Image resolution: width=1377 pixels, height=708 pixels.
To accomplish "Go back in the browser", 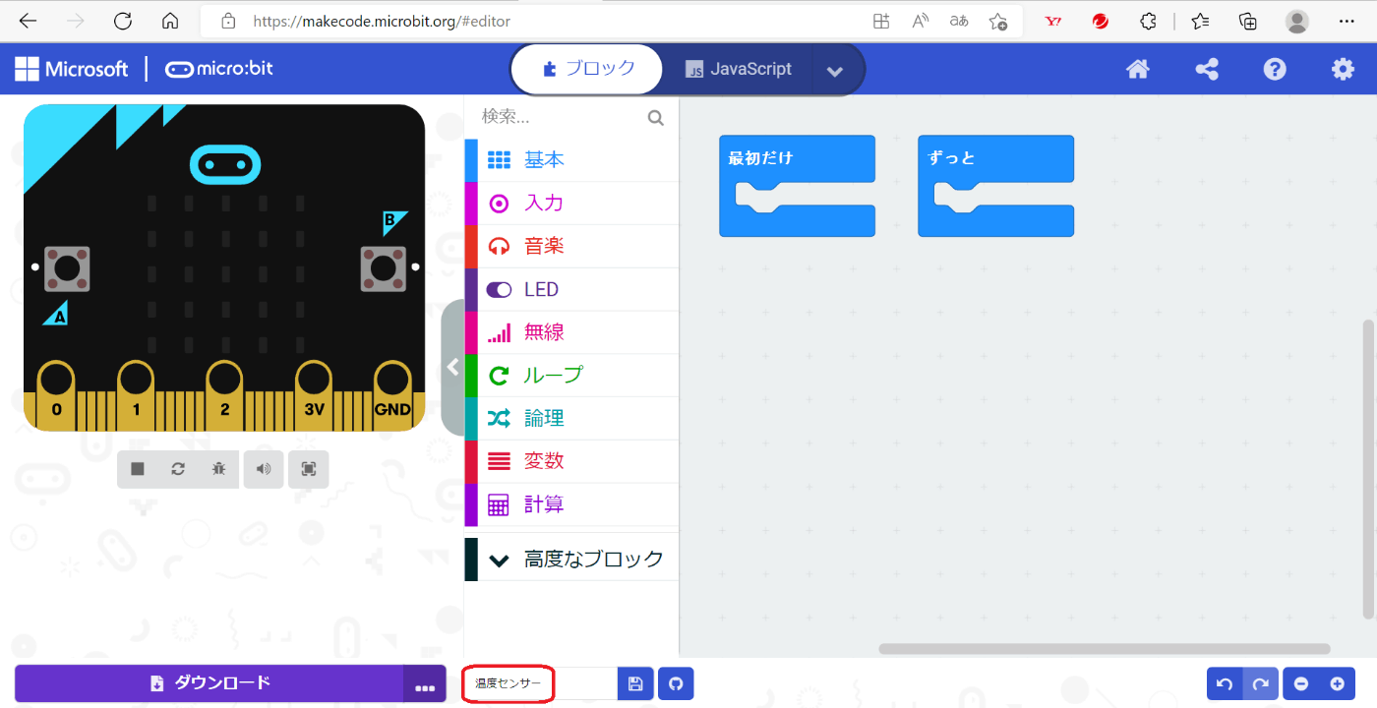I will (29, 21).
